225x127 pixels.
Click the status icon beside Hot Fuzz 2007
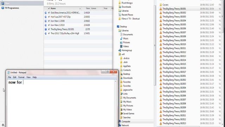click(46, 17)
